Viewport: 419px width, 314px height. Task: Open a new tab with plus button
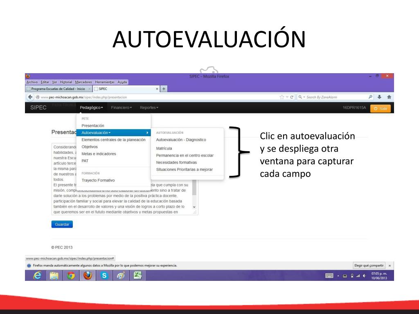click(164, 89)
